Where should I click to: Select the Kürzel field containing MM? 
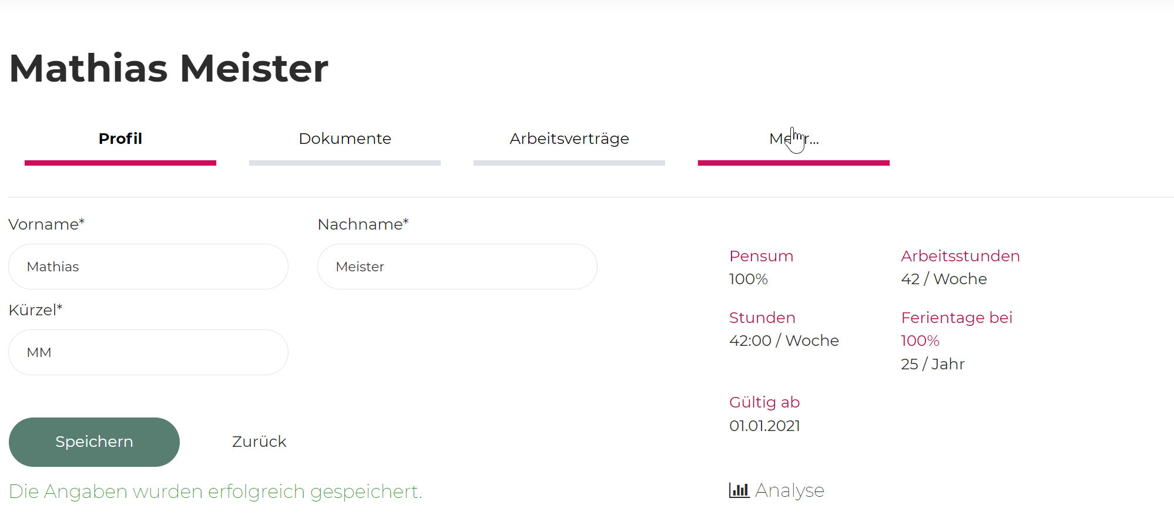148,352
